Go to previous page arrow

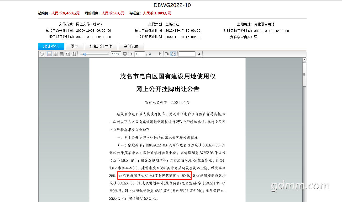tap(131, 54)
